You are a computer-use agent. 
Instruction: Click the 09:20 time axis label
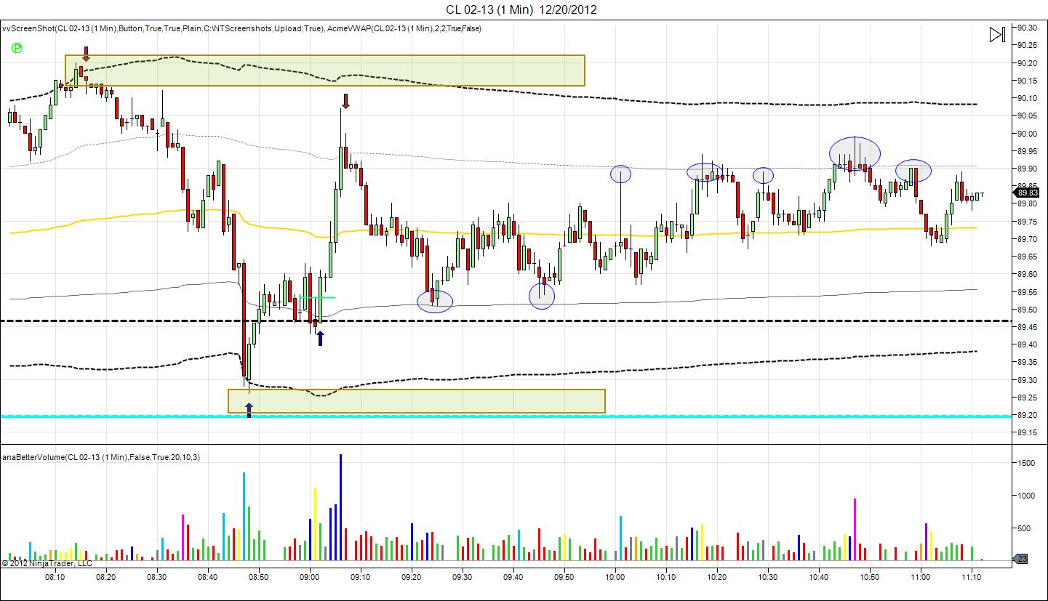(412, 577)
